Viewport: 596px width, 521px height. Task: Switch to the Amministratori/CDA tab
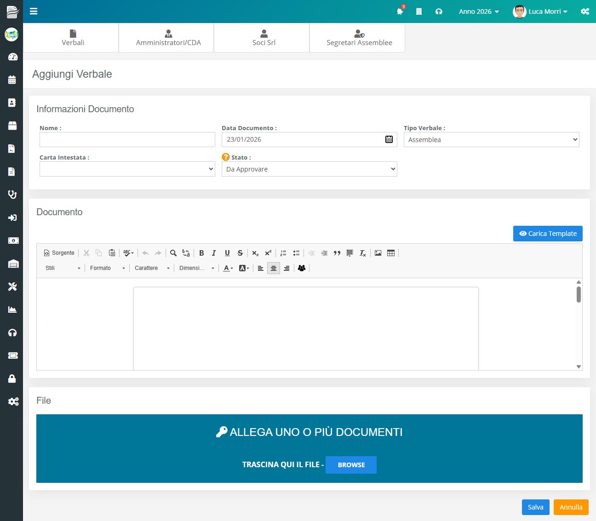click(168, 38)
